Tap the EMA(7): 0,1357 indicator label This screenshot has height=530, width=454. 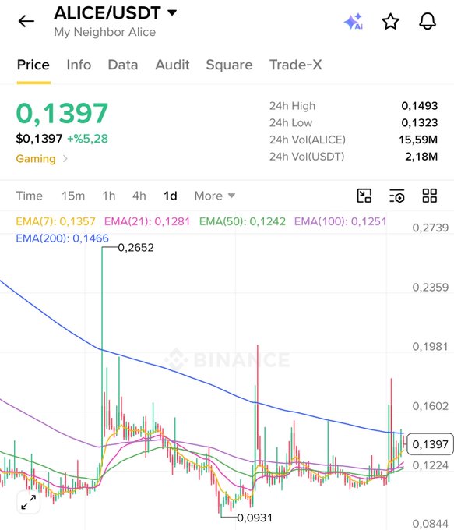point(56,221)
